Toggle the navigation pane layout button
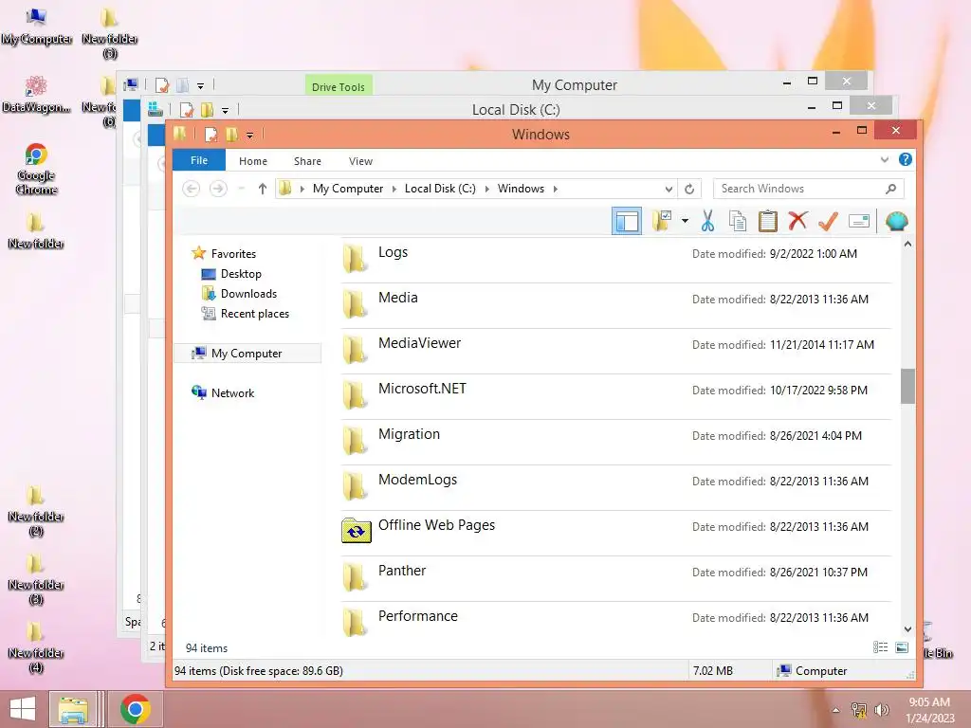This screenshot has height=728, width=971. (x=626, y=221)
